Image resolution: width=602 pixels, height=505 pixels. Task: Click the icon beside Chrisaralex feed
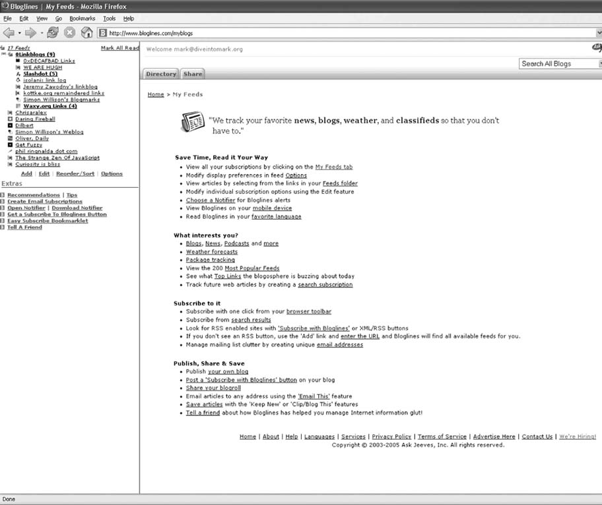coord(10,112)
